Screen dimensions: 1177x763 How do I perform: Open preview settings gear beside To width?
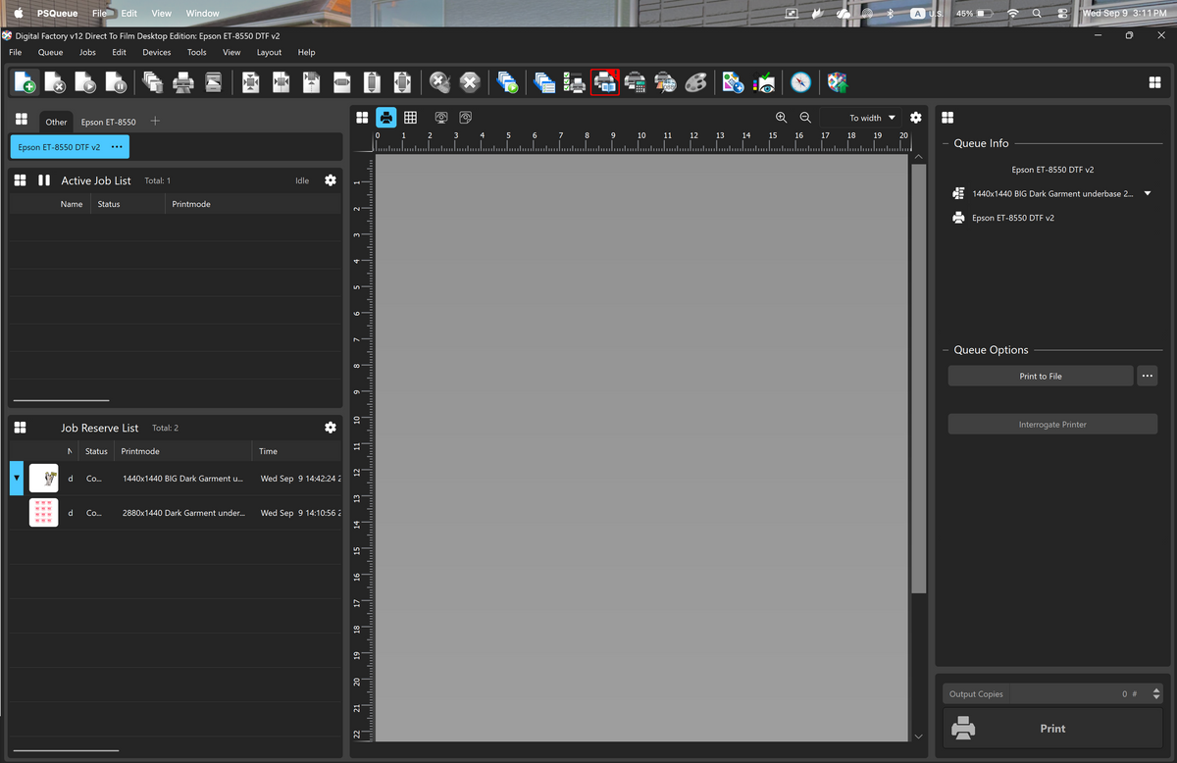click(915, 118)
